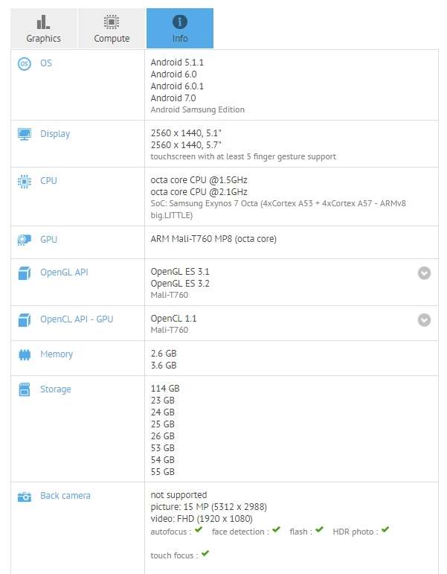Image resolution: width=447 pixels, height=574 pixels.
Task: Click the face detection checkmark
Action: pyautogui.click(x=276, y=530)
